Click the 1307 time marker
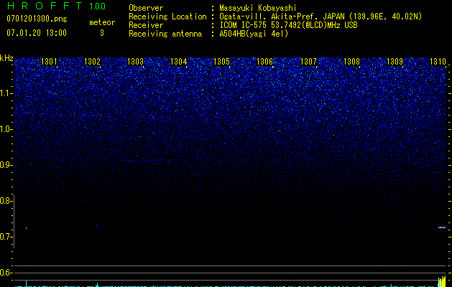The height and width of the screenshot is (287, 452). click(x=308, y=62)
